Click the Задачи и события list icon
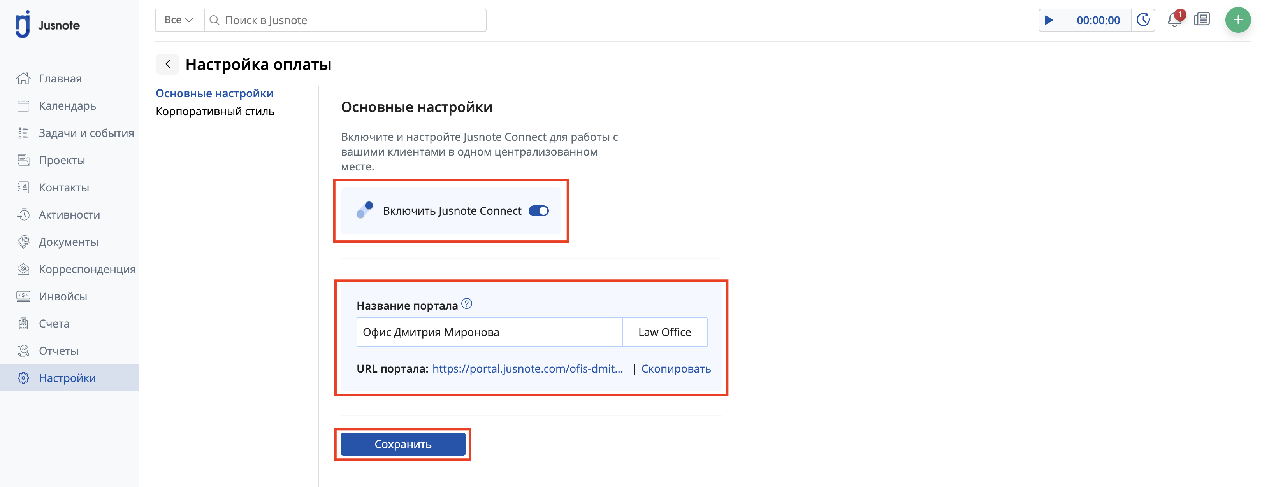Screen dimensions: 1269x487 tap(23, 133)
